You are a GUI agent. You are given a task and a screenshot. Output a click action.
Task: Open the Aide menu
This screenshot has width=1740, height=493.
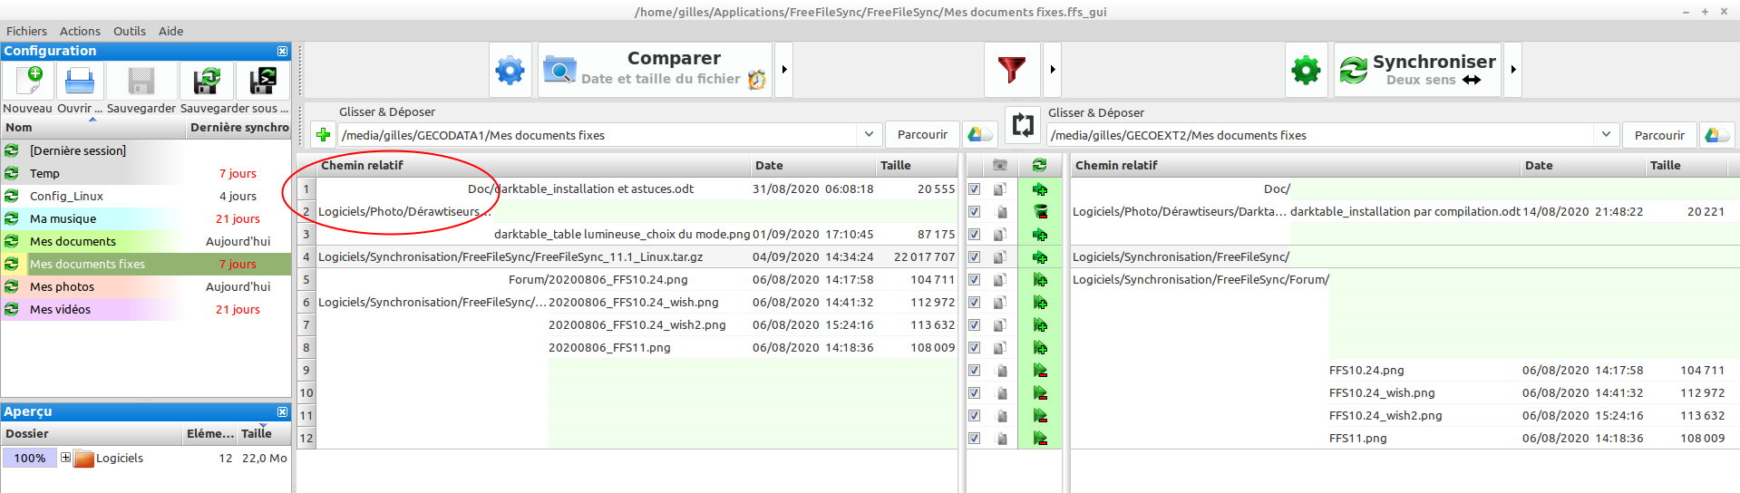click(170, 31)
